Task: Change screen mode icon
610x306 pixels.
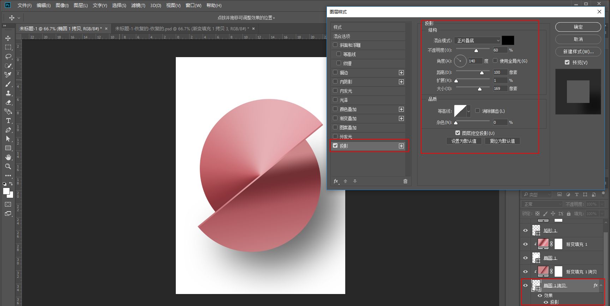Action: tap(8, 214)
